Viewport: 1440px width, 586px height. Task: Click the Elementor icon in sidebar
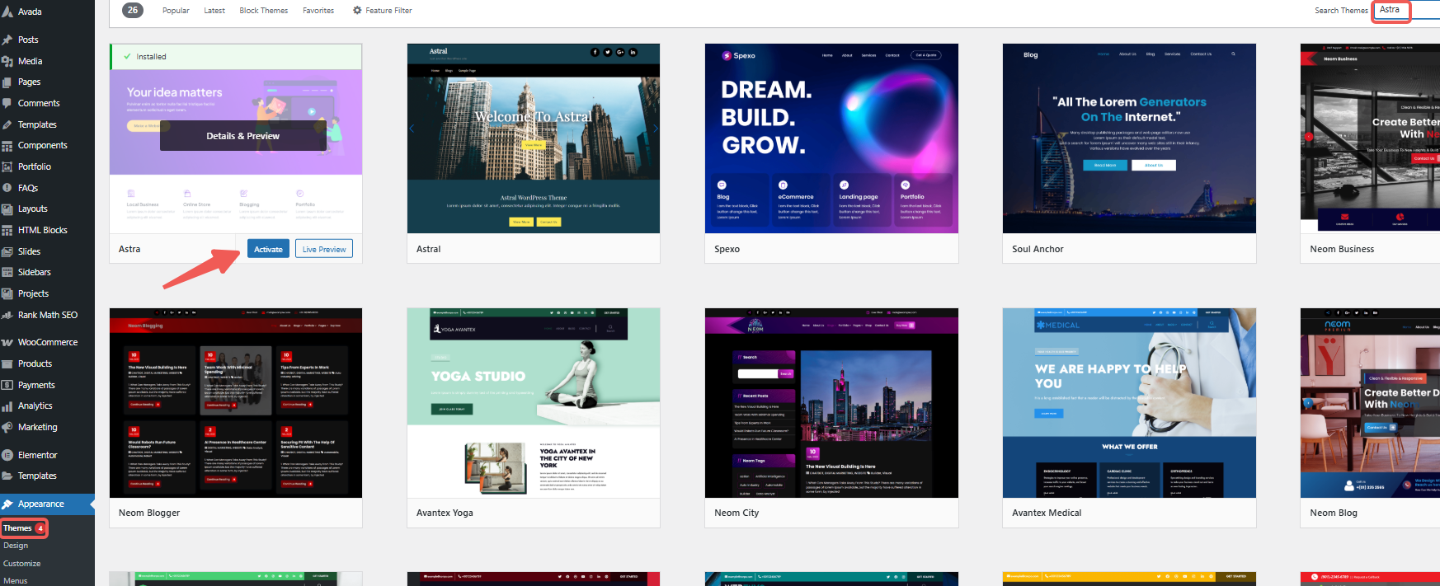pos(7,455)
